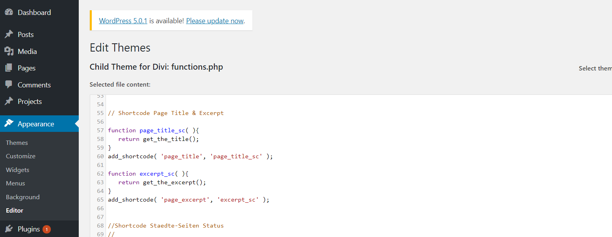The image size is (612, 237).
Task: Click line number 60 in gutter
Action: coord(100,156)
